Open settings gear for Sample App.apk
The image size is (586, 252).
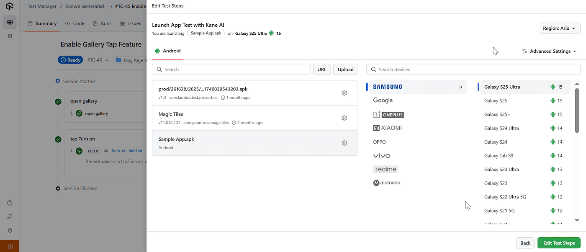[x=344, y=143]
